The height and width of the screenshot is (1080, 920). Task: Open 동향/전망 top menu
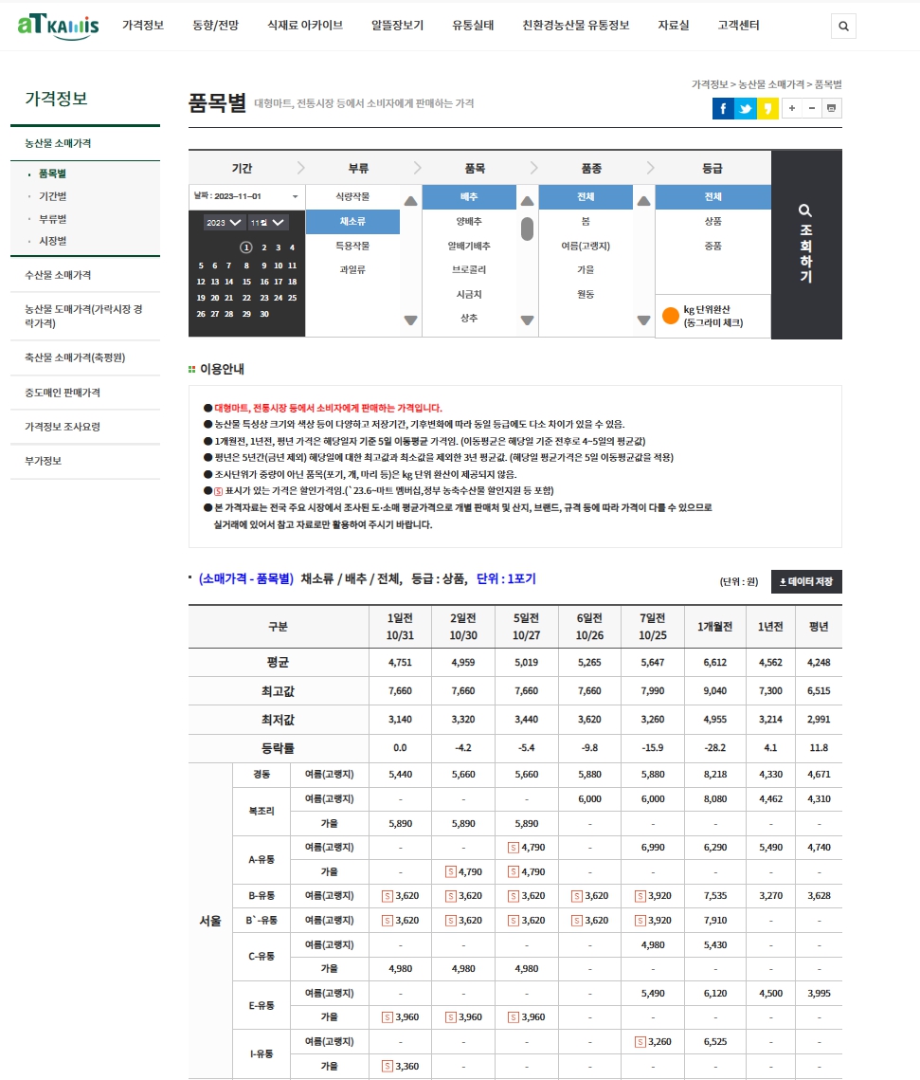[x=215, y=26]
